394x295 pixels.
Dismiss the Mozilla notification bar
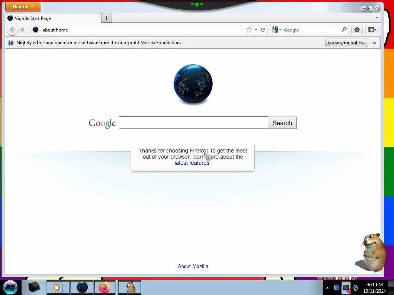pos(374,43)
